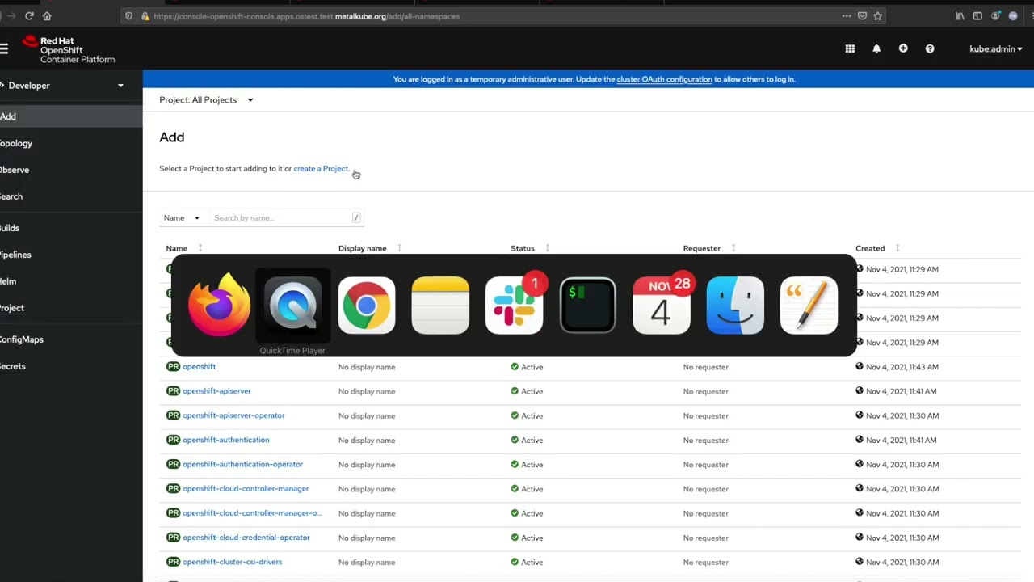This screenshot has width=1034, height=582.
Task: Select Add in the sidebar
Action: click(x=71, y=116)
